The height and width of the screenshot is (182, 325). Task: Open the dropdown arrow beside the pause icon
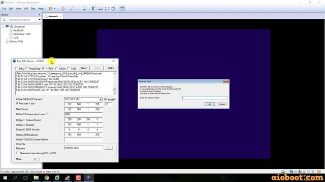coord(55,9)
